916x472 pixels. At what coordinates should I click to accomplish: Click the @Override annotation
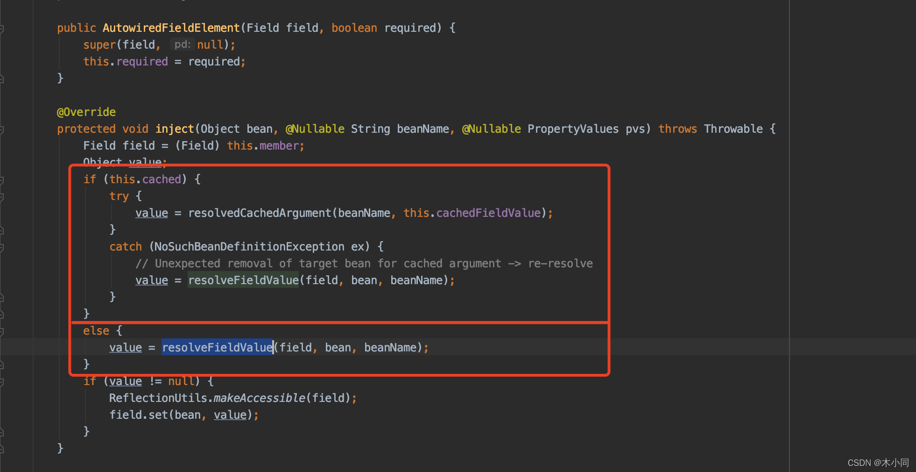pyautogui.click(x=86, y=112)
